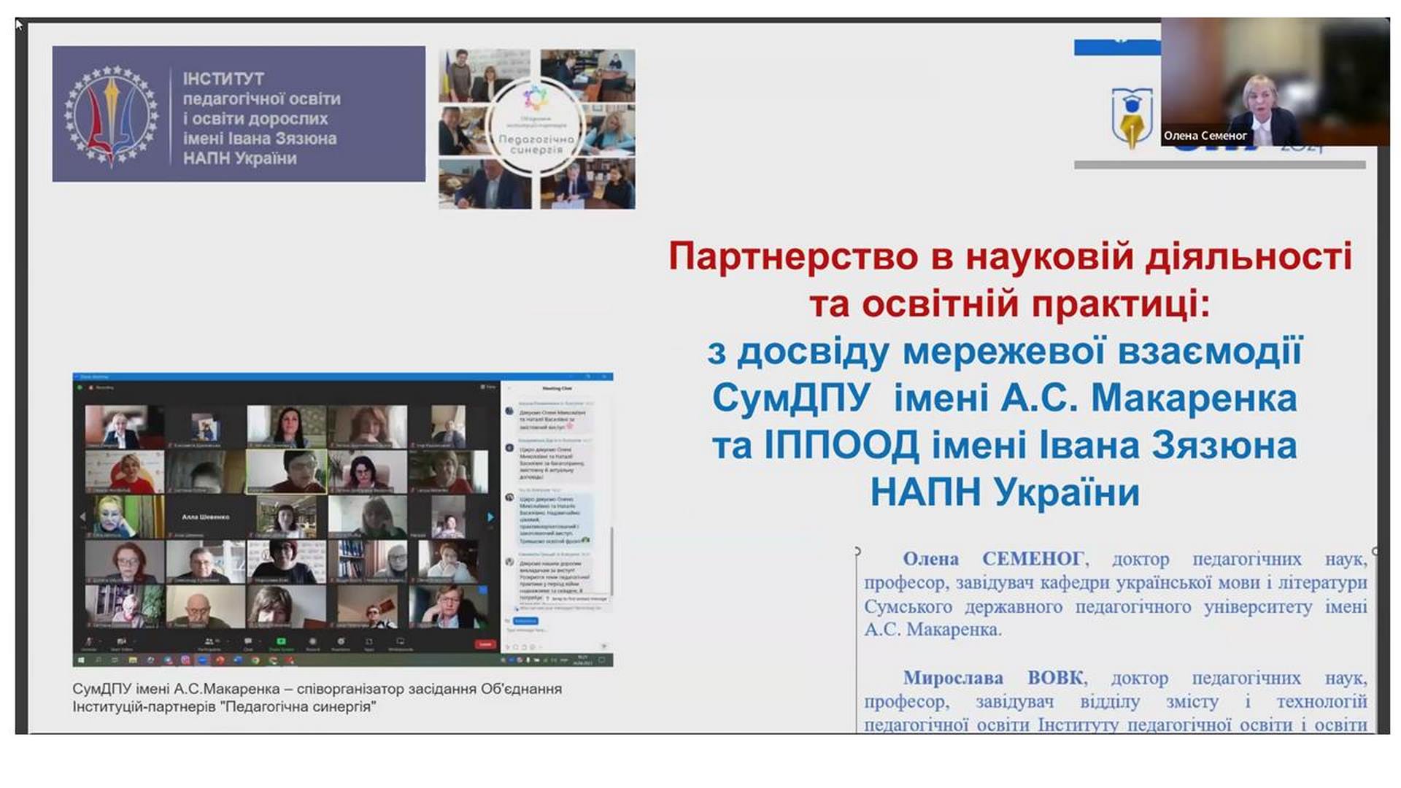Click previous-page arrow on embedded Zoom gallery left
The image size is (1401, 788).
coord(82,517)
